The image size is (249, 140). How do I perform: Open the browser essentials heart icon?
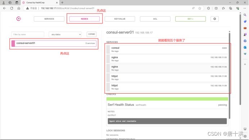(237, 8)
